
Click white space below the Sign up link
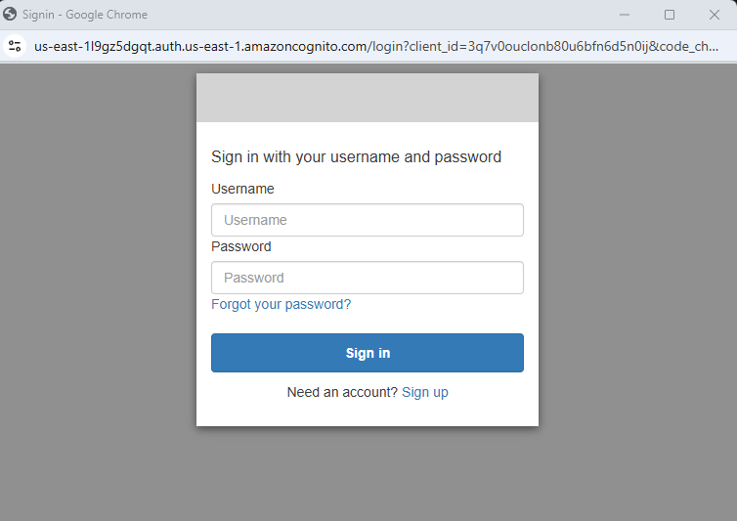pyautogui.click(x=368, y=413)
